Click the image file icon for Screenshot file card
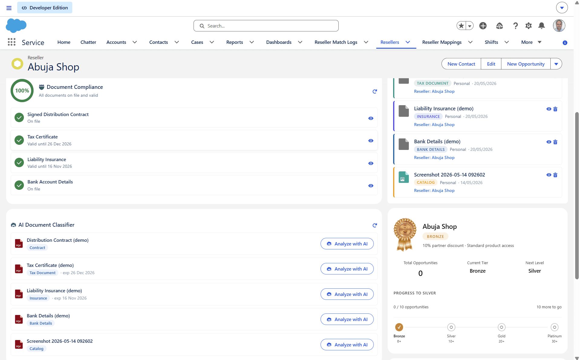 click(x=404, y=177)
